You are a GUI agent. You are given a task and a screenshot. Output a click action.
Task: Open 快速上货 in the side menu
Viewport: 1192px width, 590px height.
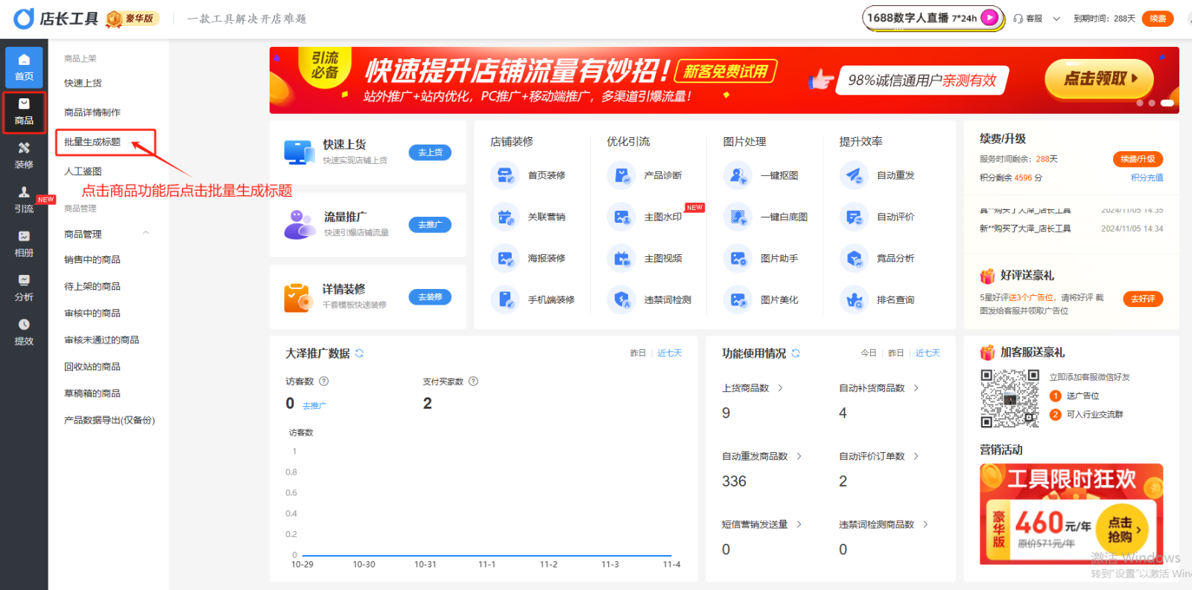[x=83, y=83]
